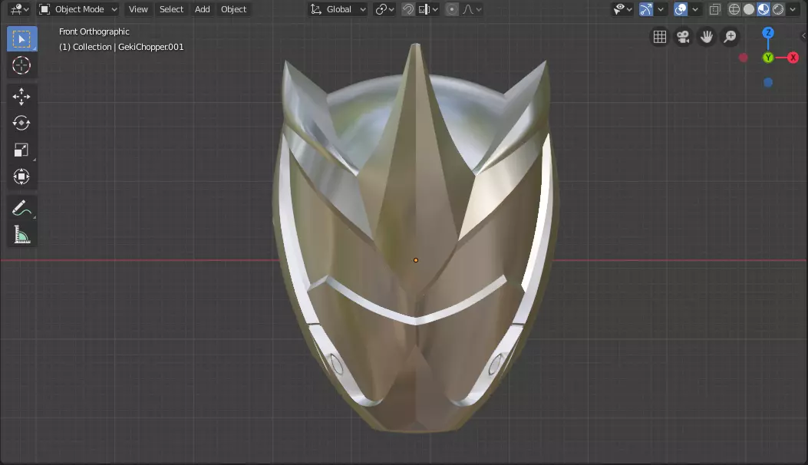The height and width of the screenshot is (465, 808).
Task: Select the Move tool
Action: 21,97
